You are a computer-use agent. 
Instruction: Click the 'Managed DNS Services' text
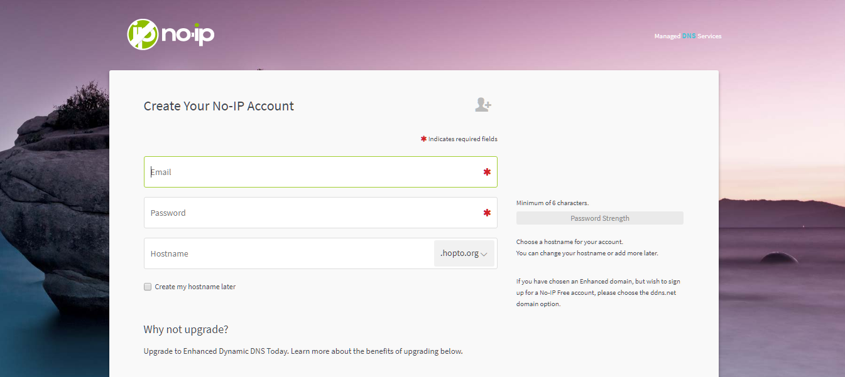pos(688,36)
